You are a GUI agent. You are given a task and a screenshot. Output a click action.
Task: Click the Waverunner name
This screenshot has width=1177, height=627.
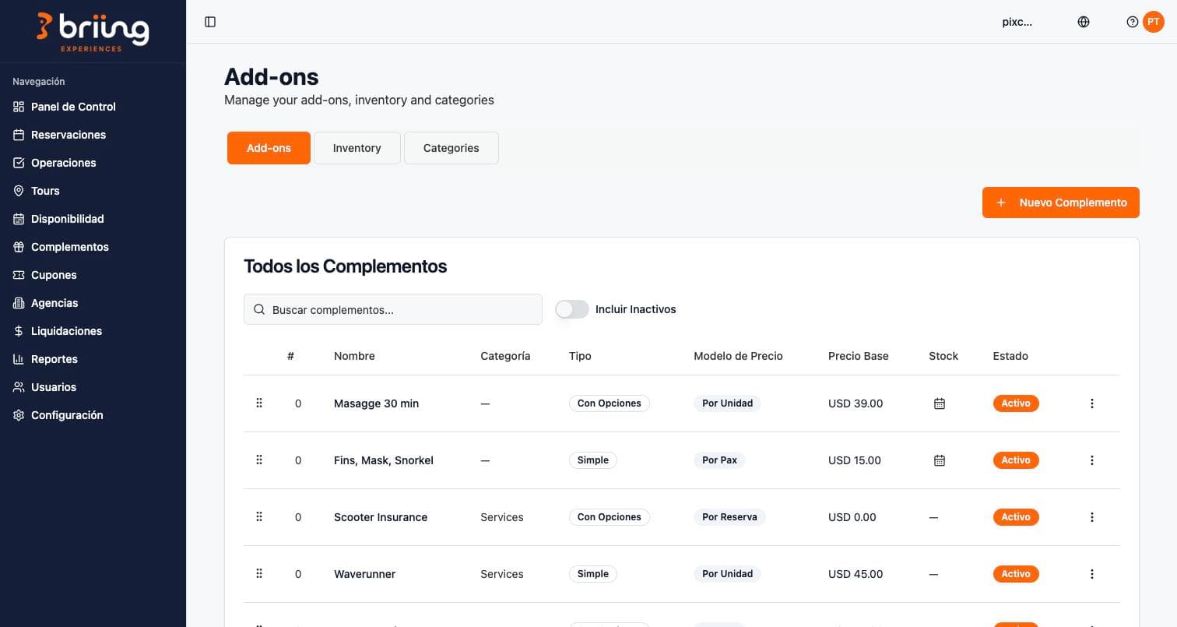tap(365, 574)
